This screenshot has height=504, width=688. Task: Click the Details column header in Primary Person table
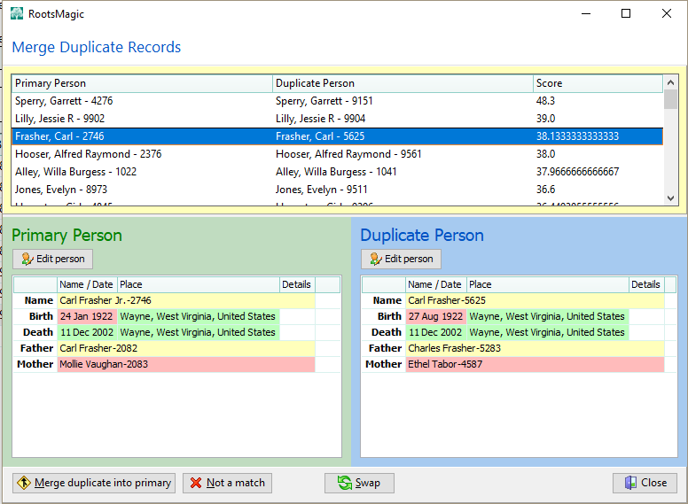click(297, 284)
